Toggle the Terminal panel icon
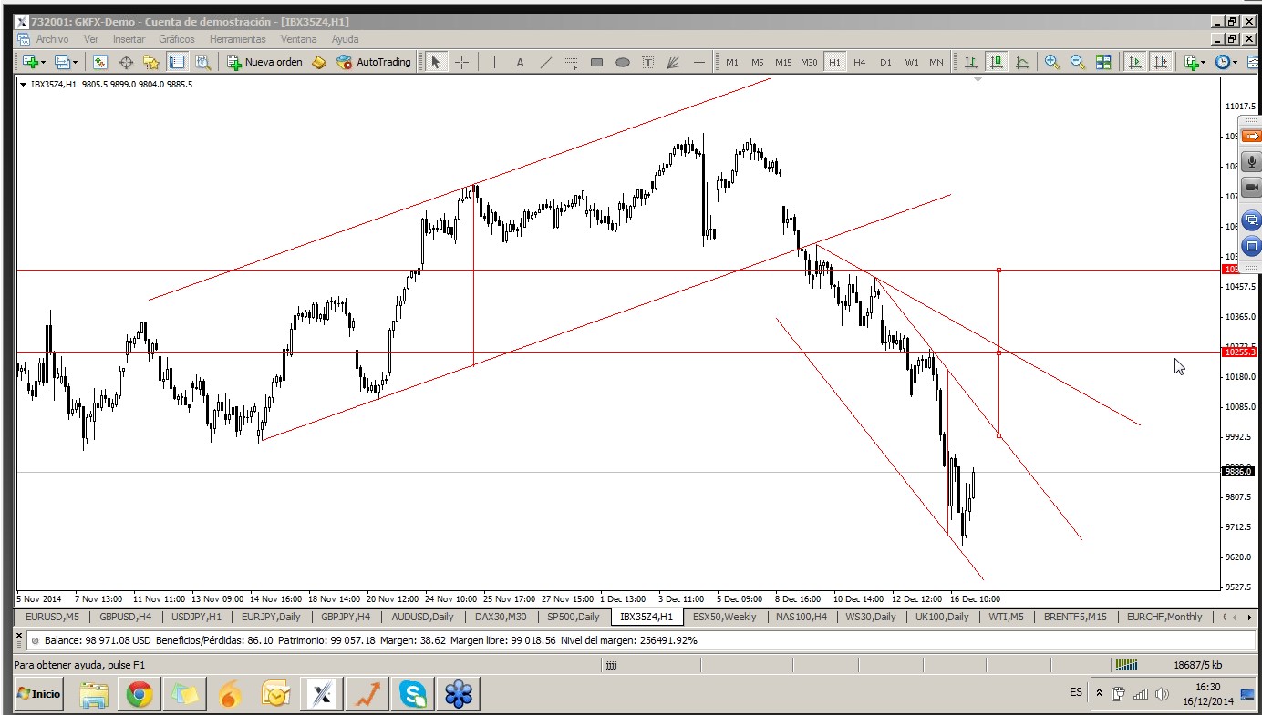The height and width of the screenshot is (715, 1262). (x=177, y=62)
